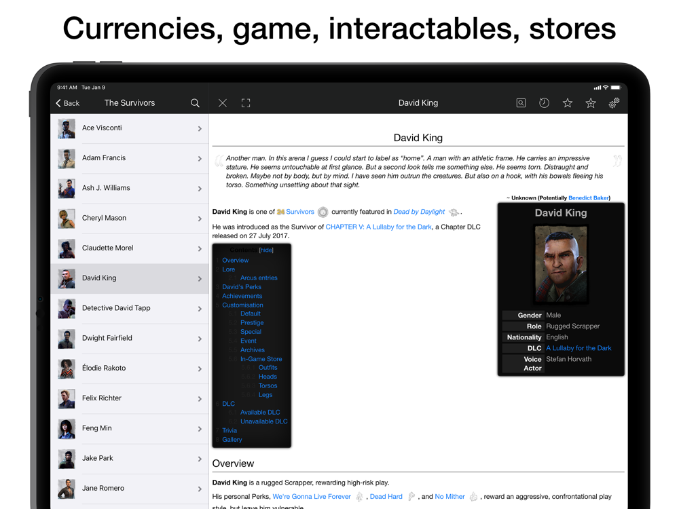Tap the second star bookmarks icon
Image resolution: width=679 pixels, height=509 pixels.
pyautogui.click(x=591, y=103)
